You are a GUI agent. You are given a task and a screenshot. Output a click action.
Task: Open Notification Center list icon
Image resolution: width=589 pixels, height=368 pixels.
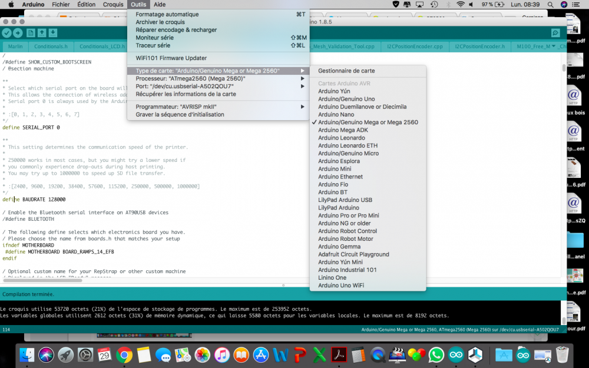(x=575, y=5)
